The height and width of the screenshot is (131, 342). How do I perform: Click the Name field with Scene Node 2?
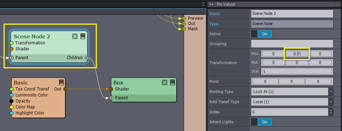292,13
